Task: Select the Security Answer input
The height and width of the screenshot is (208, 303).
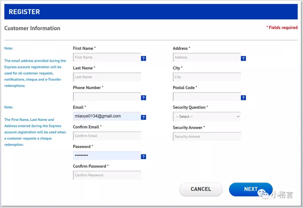Action: (x=207, y=137)
